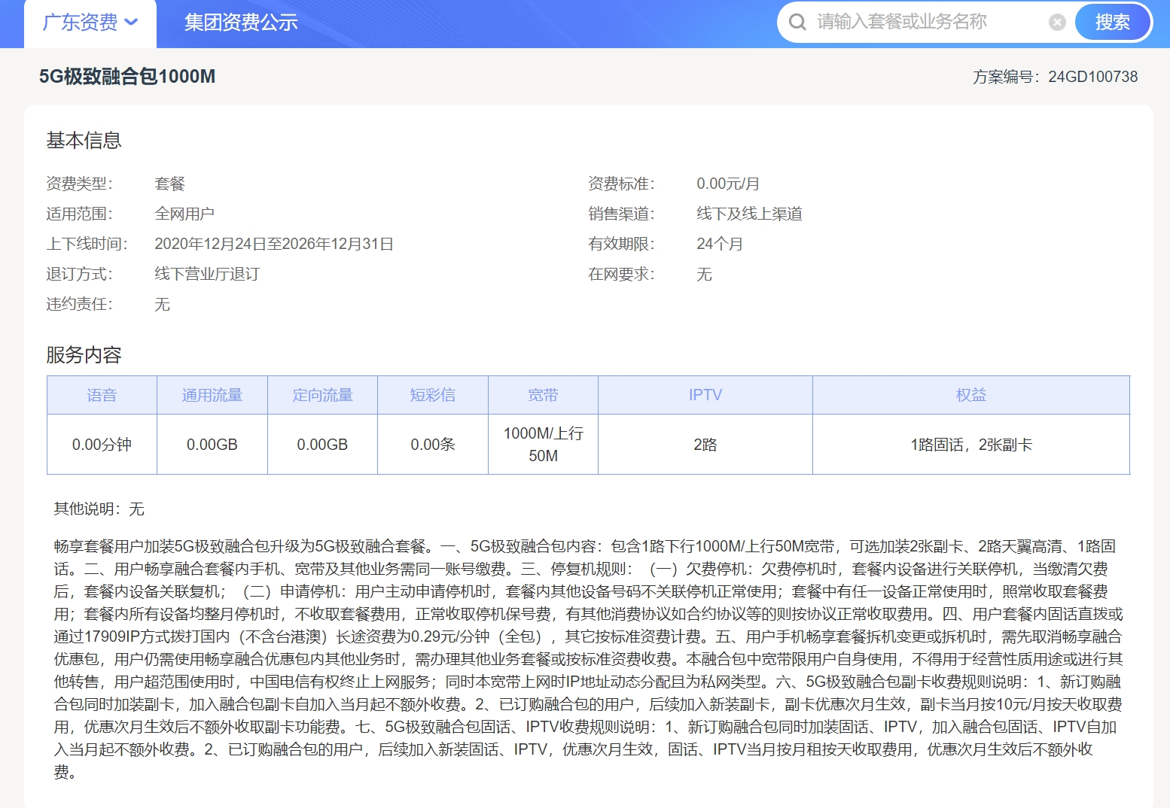This screenshot has width=1170, height=808.
Task: Switch to the 集团资费公示 tab
Action: click(241, 23)
